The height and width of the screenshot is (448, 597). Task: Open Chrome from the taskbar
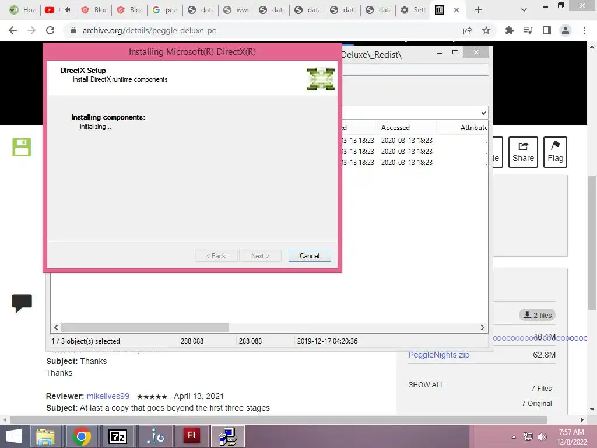tap(81, 436)
